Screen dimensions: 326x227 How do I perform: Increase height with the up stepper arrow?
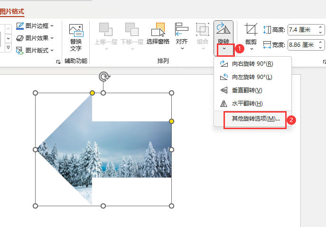(320, 27)
